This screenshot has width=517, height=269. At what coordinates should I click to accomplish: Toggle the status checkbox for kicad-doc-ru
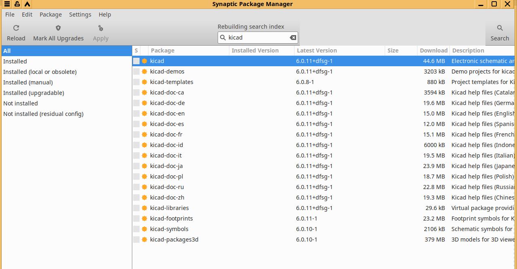[136, 187]
